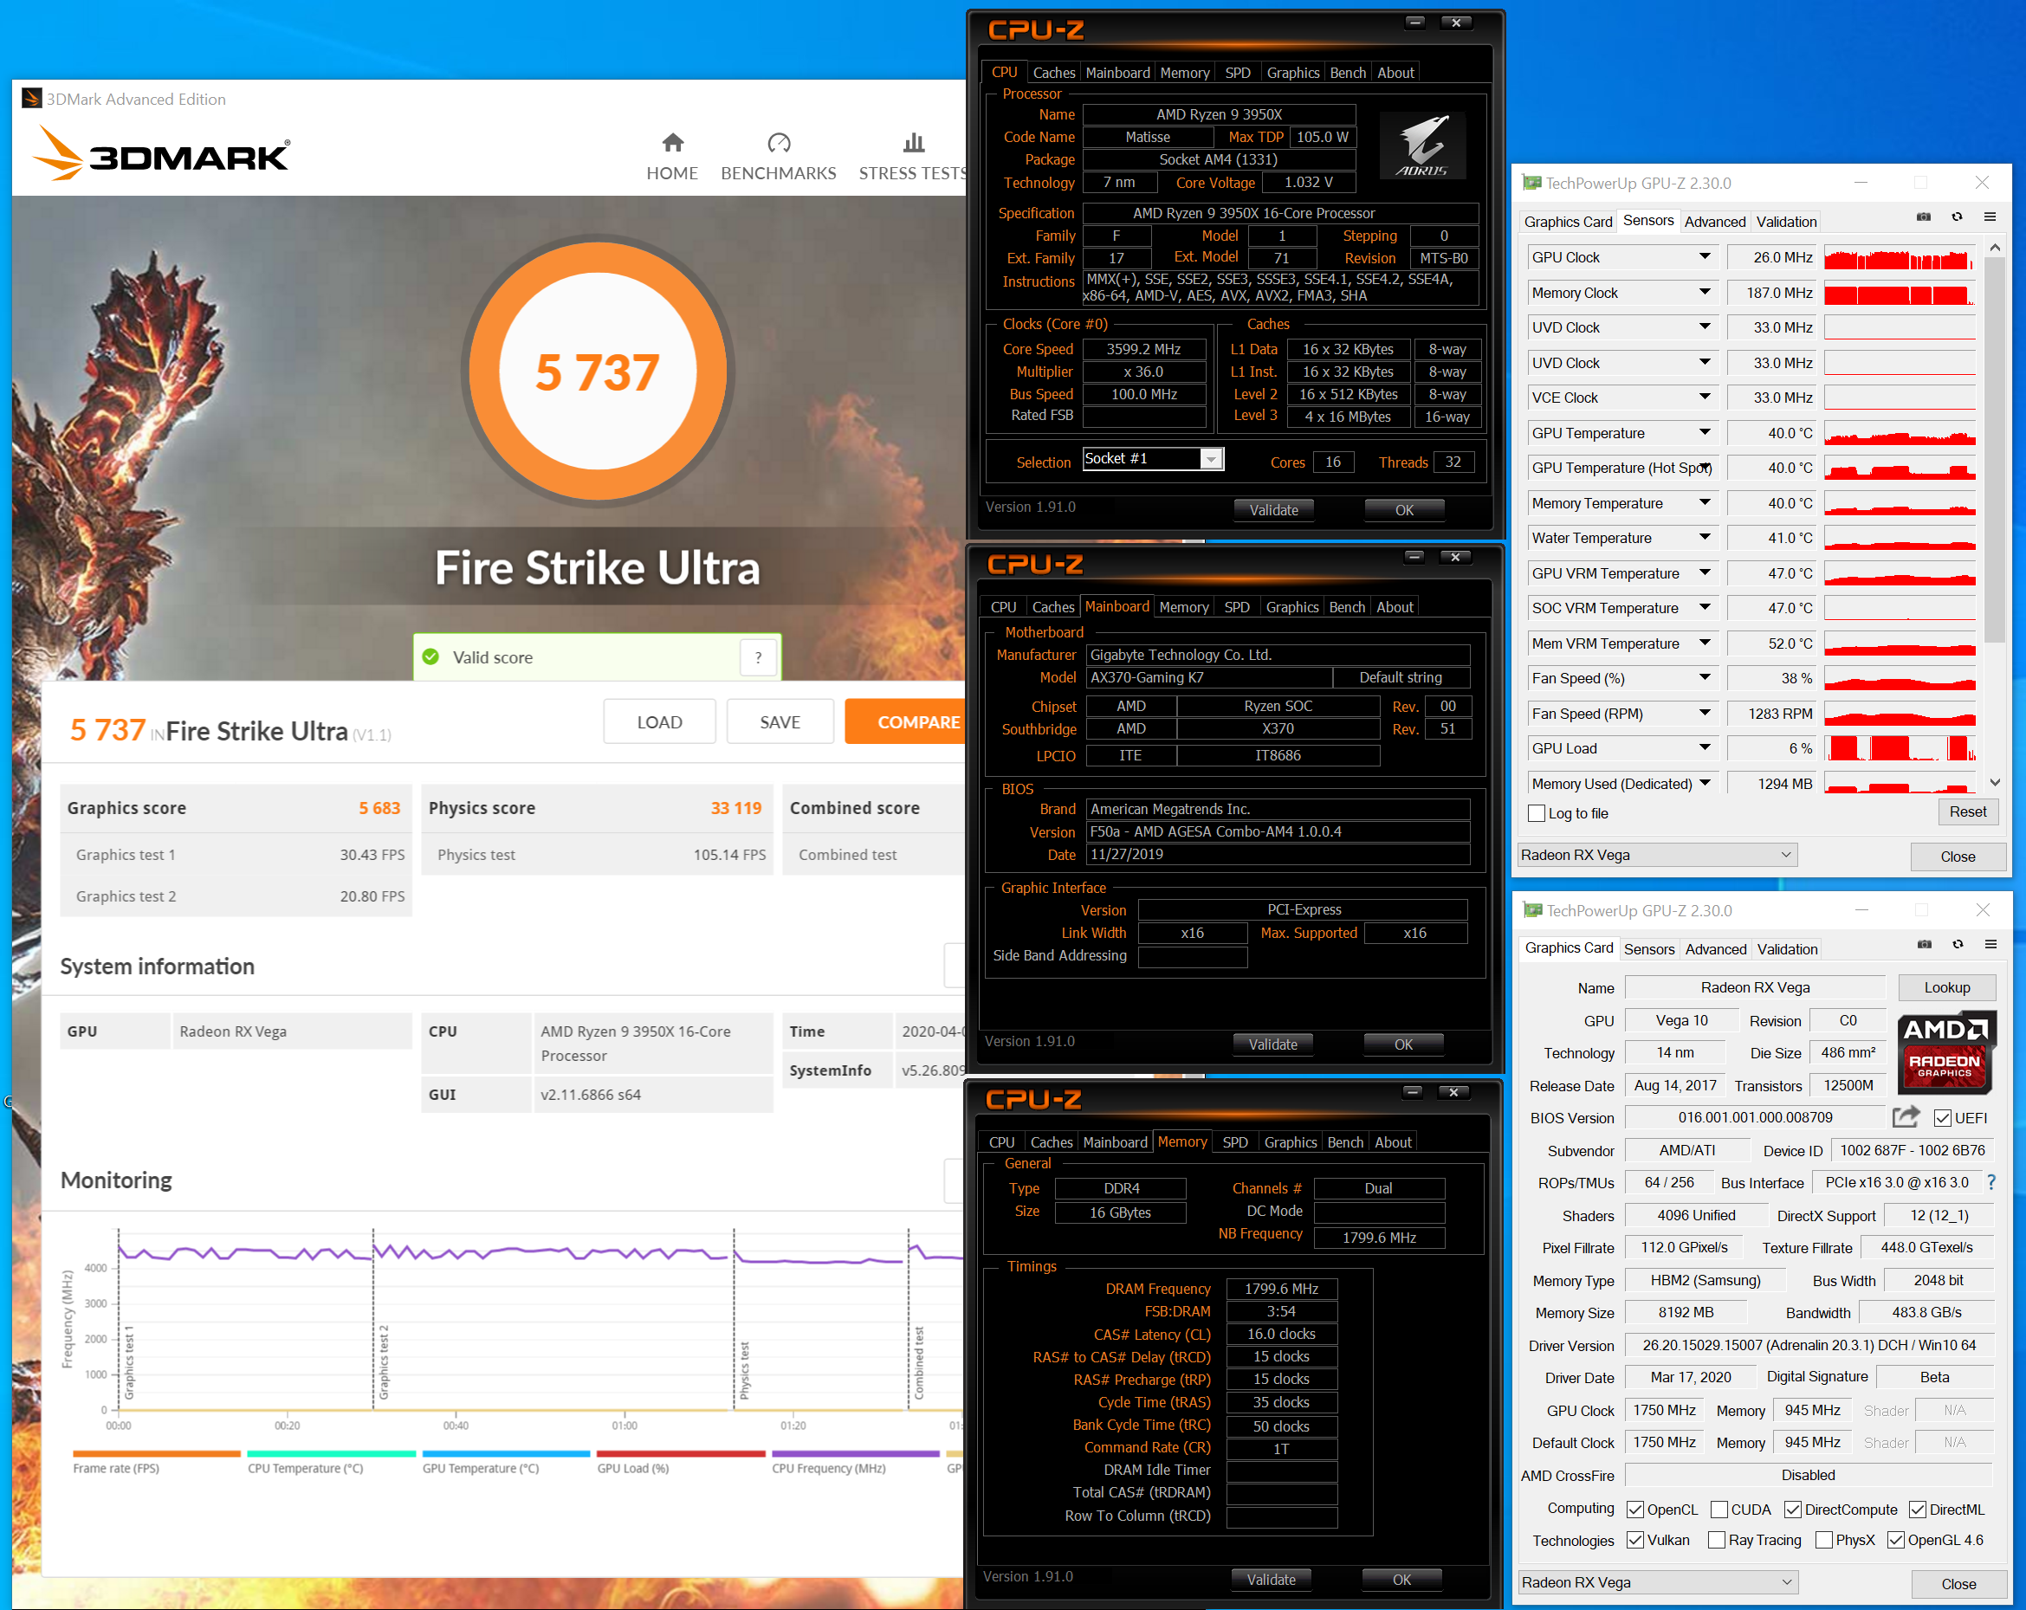Click the BIOS export share icon in GPU-Z

pos(1906,1116)
